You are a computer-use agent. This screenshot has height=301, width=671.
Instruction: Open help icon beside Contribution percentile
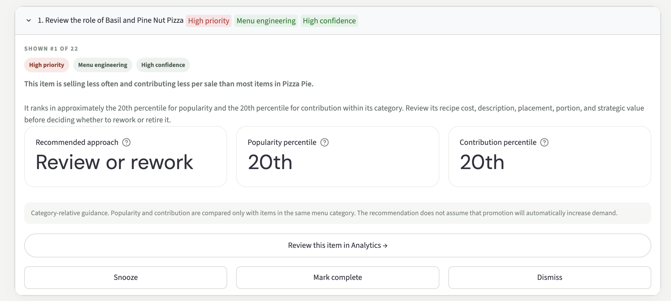(x=544, y=142)
